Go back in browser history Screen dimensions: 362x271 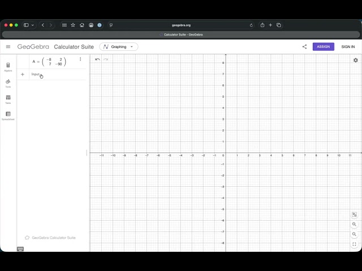43,25
